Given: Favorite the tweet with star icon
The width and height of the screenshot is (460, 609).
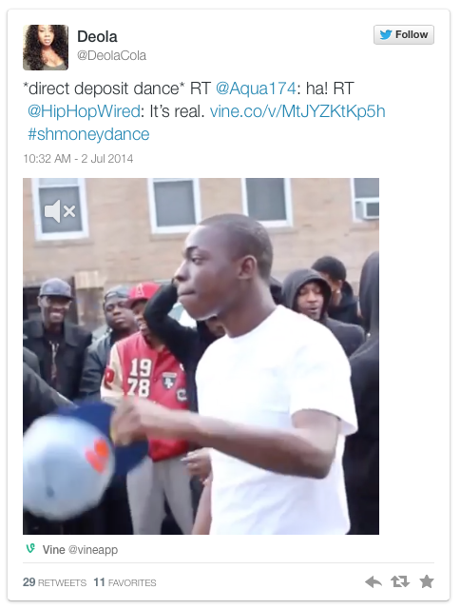Looking at the screenshot, I should (x=427, y=581).
